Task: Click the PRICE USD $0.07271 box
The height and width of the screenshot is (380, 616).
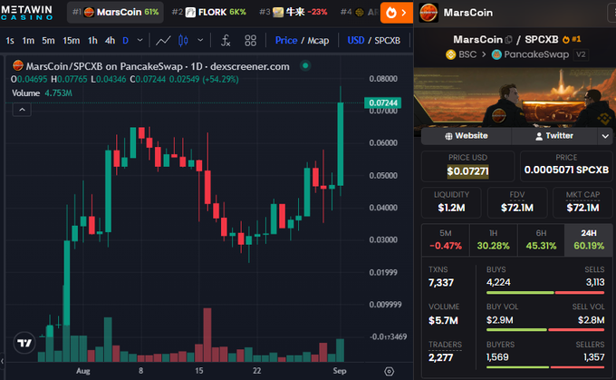Action: click(468, 166)
